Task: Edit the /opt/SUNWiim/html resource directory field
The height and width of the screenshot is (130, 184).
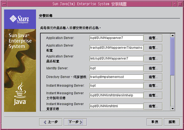Action: click(x=116, y=106)
